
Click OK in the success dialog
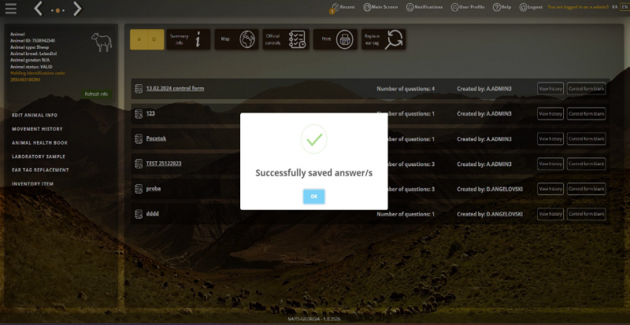click(313, 197)
